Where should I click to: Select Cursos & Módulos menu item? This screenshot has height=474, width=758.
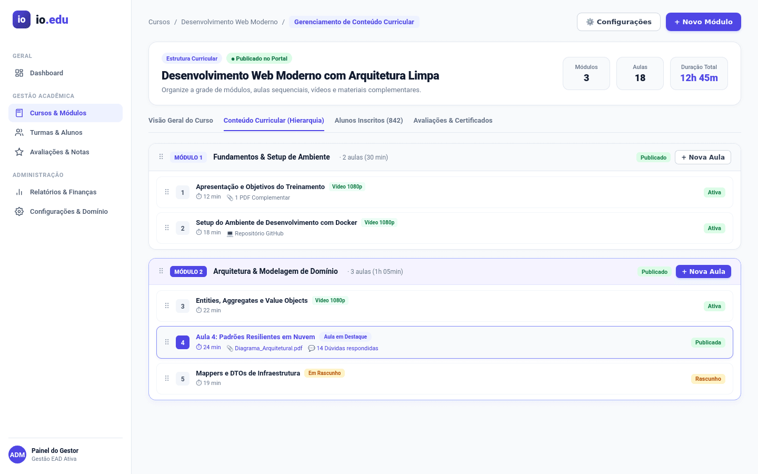tap(65, 113)
